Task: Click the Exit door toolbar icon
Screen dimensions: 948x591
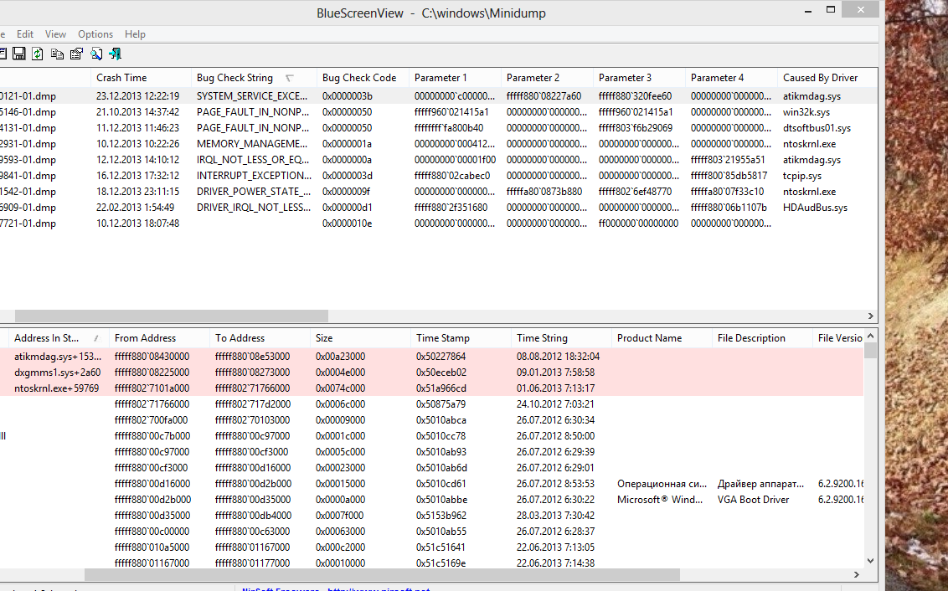Action: click(115, 54)
